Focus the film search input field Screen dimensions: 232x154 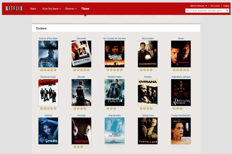(205, 11)
